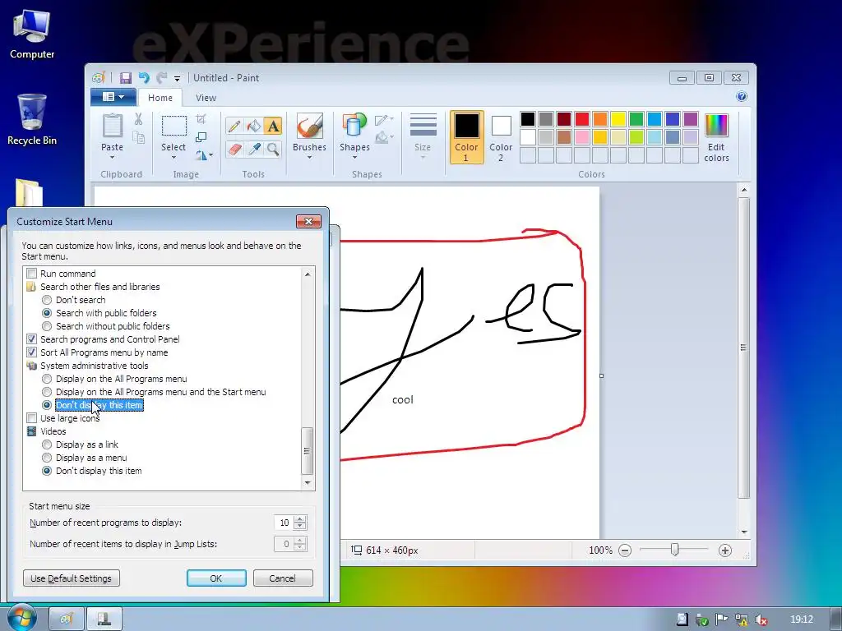This screenshot has width=842, height=631.
Task: Click the Cut scissors icon
Action: [x=138, y=119]
